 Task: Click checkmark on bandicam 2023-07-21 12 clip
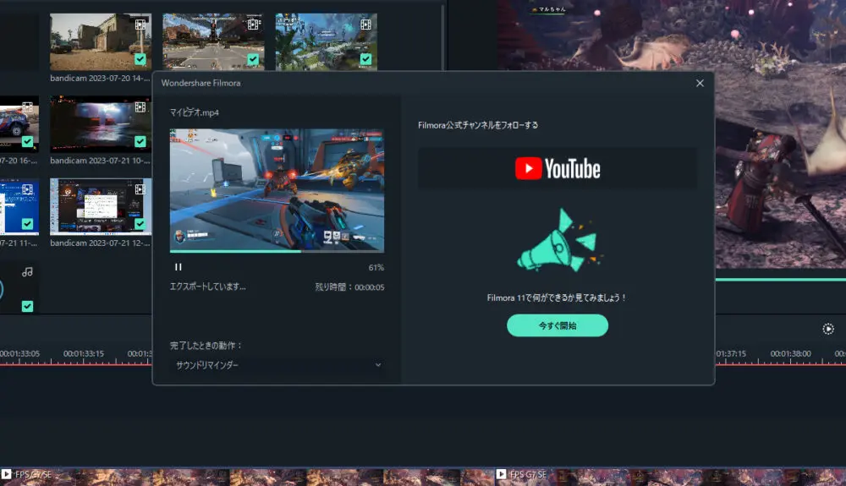pos(140,224)
